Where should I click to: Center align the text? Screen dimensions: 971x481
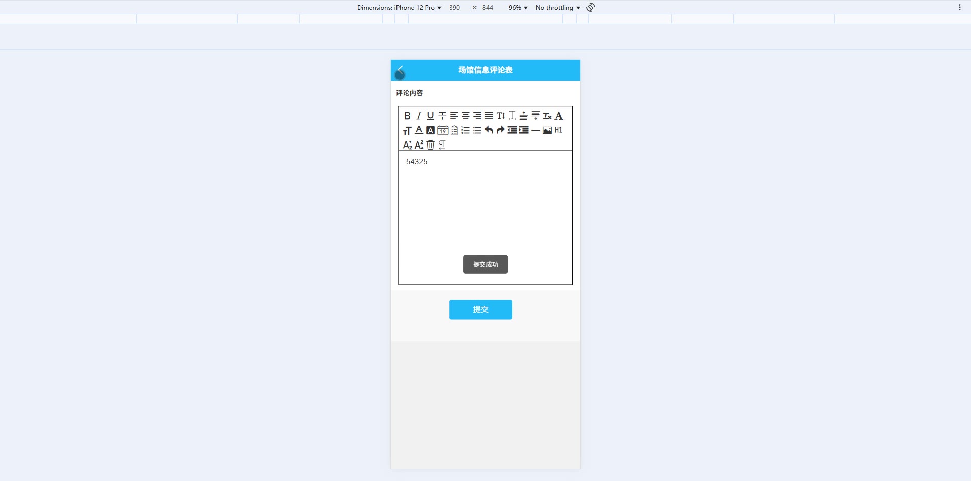(x=465, y=116)
